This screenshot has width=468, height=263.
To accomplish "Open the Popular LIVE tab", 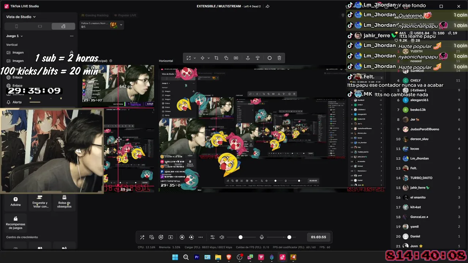I will click(x=125, y=15).
